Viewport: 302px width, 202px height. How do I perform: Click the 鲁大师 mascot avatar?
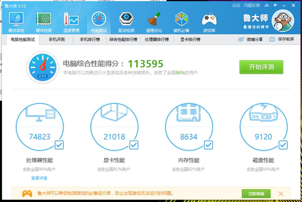283,21
